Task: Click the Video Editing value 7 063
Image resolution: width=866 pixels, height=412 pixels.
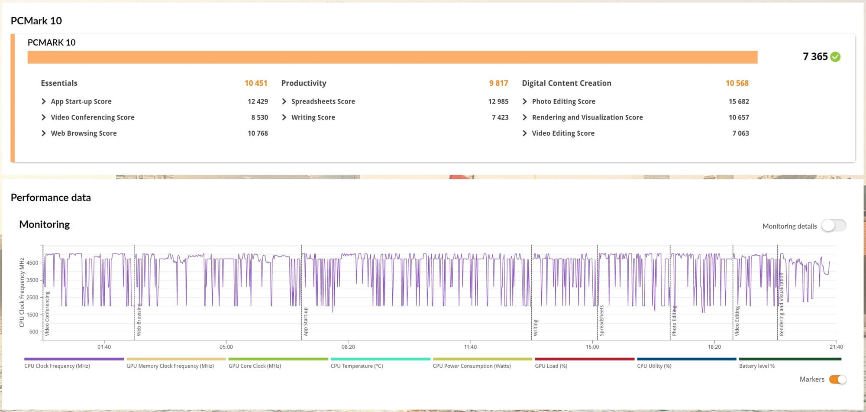Action: pos(741,133)
